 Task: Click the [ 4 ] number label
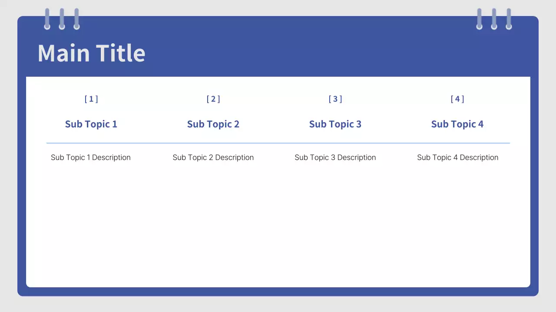click(457, 99)
